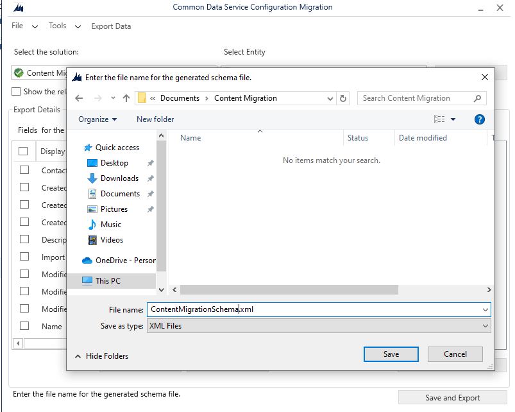This screenshot has height=412, width=515.
Task: Check the Description field checkbox
Action: [x=24, y=239]
